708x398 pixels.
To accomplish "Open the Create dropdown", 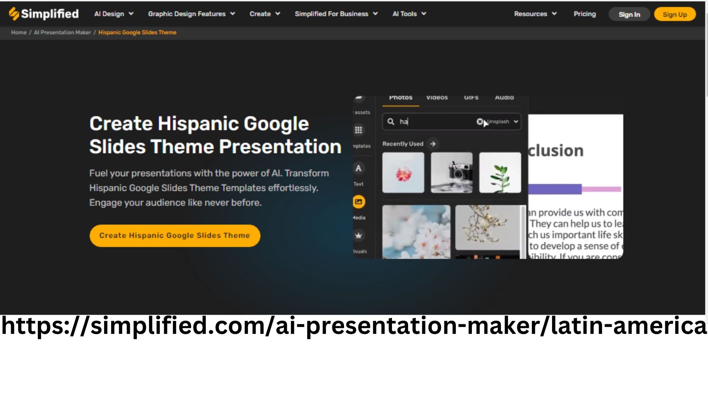I will 265,14.
